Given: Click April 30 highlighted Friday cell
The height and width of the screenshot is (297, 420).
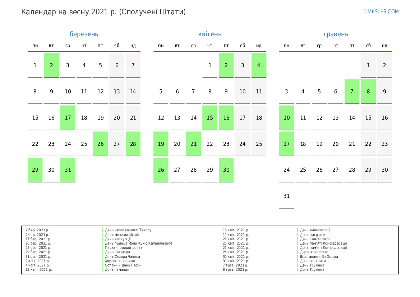Looking at the screenshot, I should (226, 170).
